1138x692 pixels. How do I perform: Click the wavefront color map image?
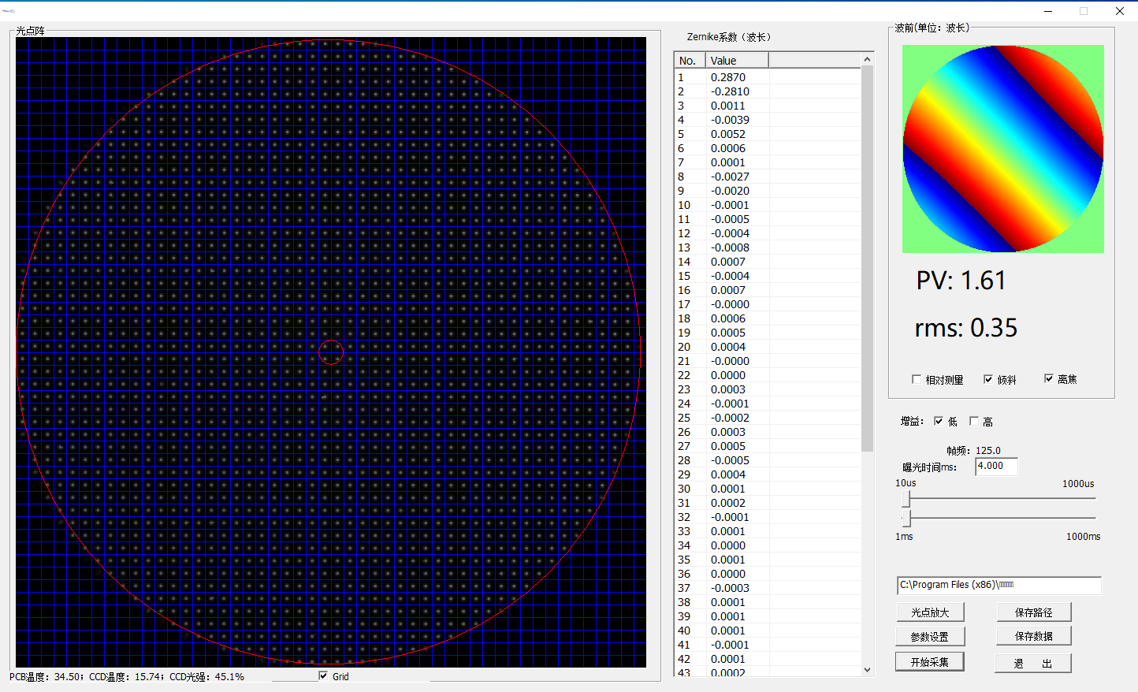tap(1002, 149)
